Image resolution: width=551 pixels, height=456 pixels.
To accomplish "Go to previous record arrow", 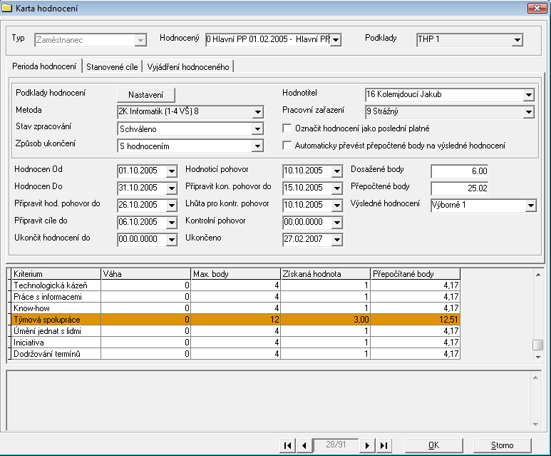I will [x=304, y=445].
